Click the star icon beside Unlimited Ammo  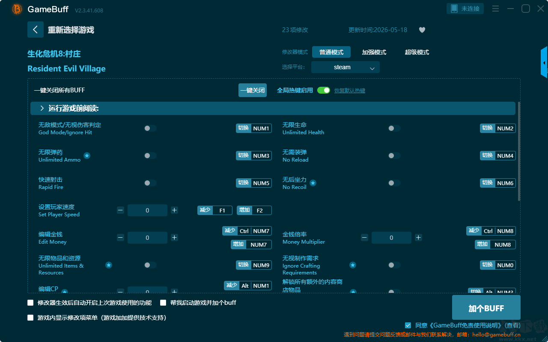click(87, 156)
